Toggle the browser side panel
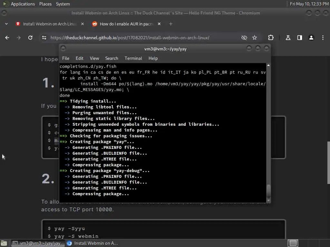Viewport: 330px width, 247px height. tap(300, 38)
